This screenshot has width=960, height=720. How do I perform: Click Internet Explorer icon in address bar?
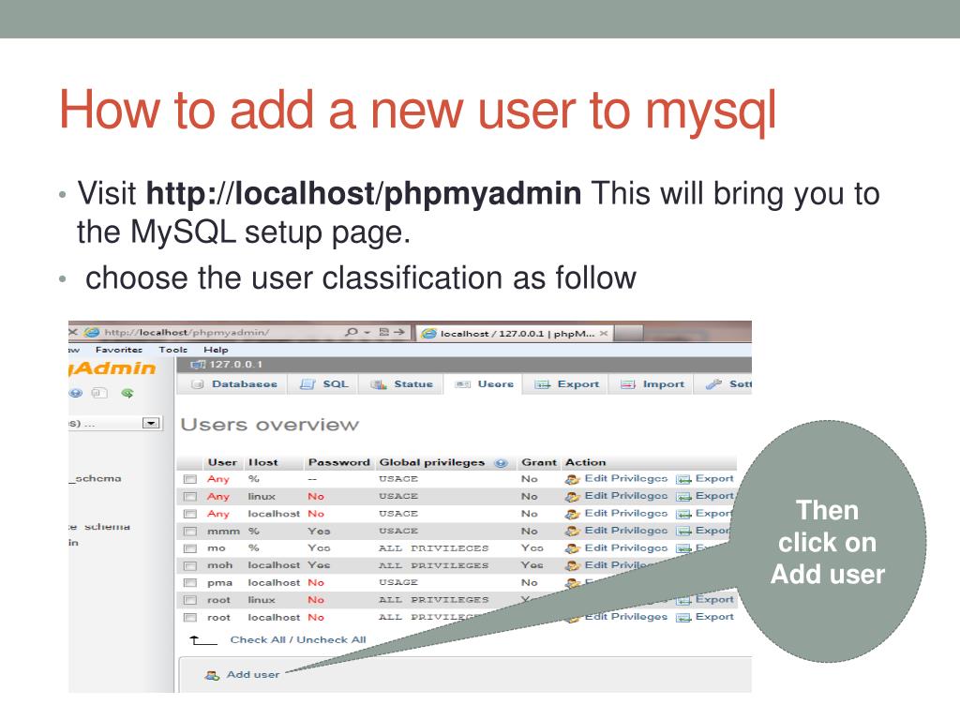coord(92,332)
